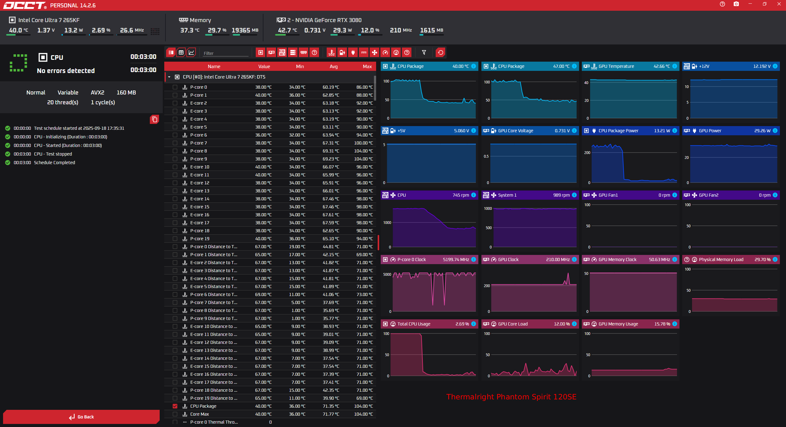
Task: Open the help question mark in title bar
Action: pyautogui.click(x=722, y=4)
